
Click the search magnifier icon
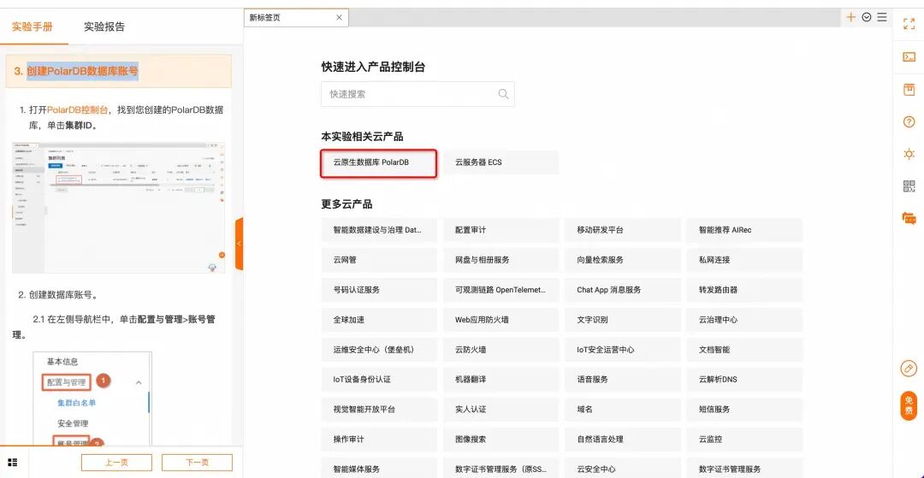503,93
